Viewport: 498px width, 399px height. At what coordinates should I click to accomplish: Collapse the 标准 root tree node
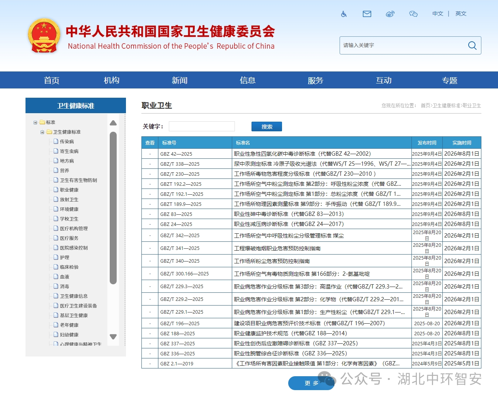35,122
